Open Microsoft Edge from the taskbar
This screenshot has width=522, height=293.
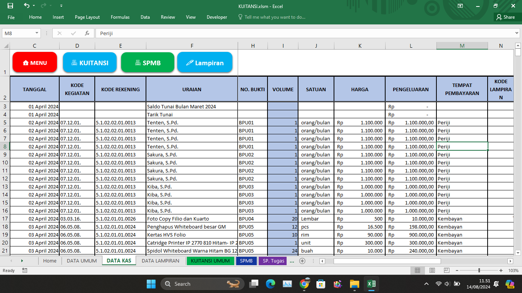tap(271, 284)
